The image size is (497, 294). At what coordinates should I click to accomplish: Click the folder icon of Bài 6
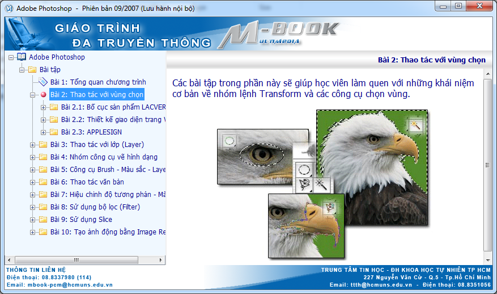coord(43,182)
